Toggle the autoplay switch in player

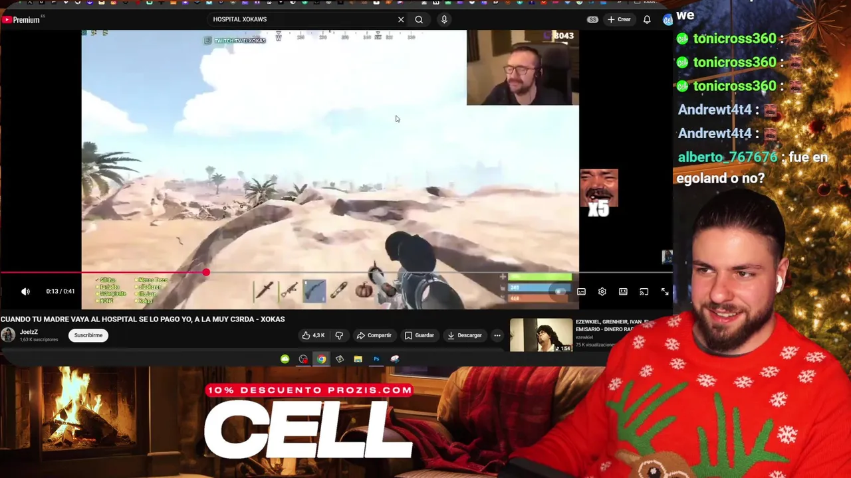560,291
